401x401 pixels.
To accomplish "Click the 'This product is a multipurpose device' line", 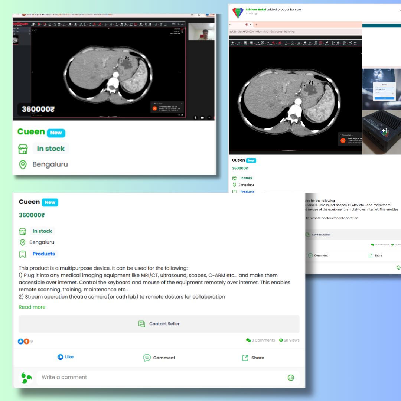I will coord(103,268).
